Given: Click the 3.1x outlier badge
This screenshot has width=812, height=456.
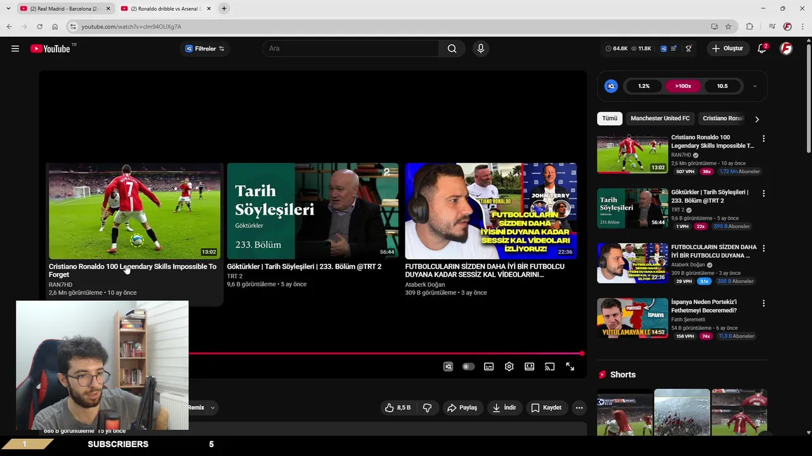Looking at the screenshot, I should tap(704, 281).
